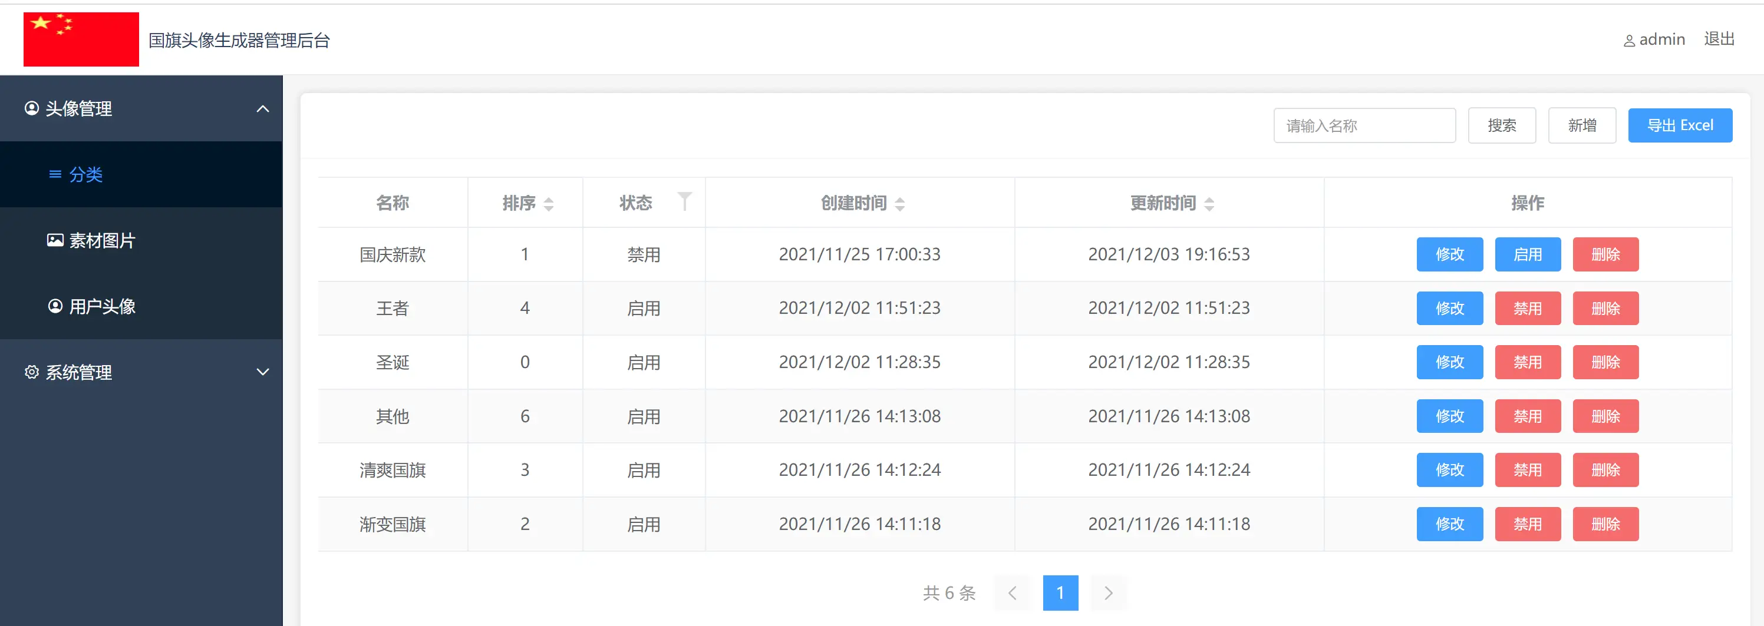Click the 其他 name cell

tap(393, 416)
